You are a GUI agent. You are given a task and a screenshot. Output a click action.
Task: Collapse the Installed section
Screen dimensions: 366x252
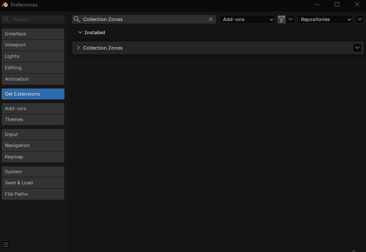point(80,32)
